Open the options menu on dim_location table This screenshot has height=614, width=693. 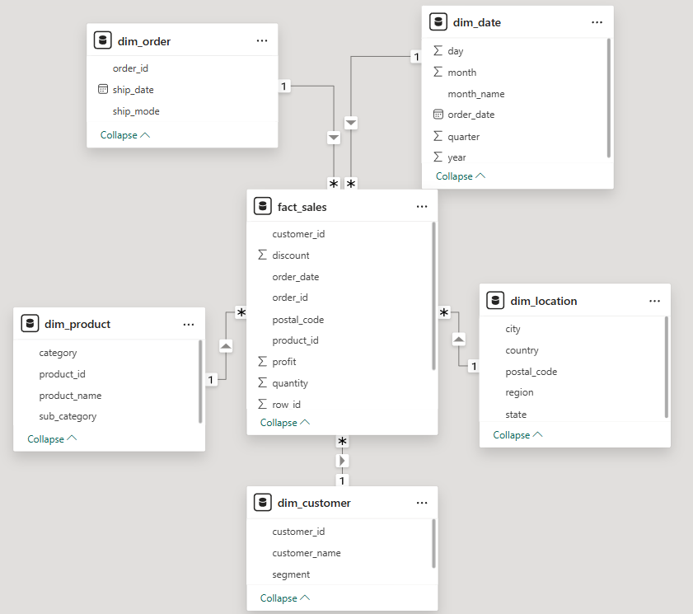[655, 300]
